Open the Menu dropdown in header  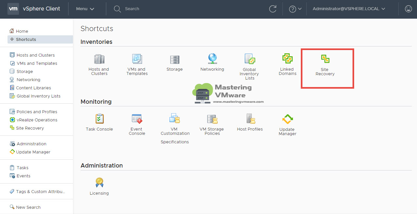85,9
